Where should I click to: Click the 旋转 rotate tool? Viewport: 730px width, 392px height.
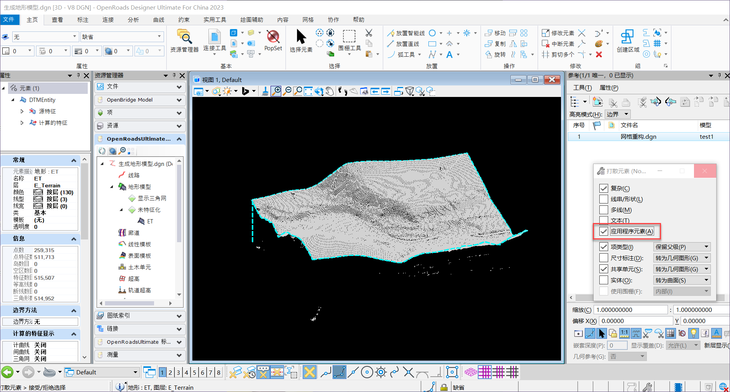click(x=495, y=55)
